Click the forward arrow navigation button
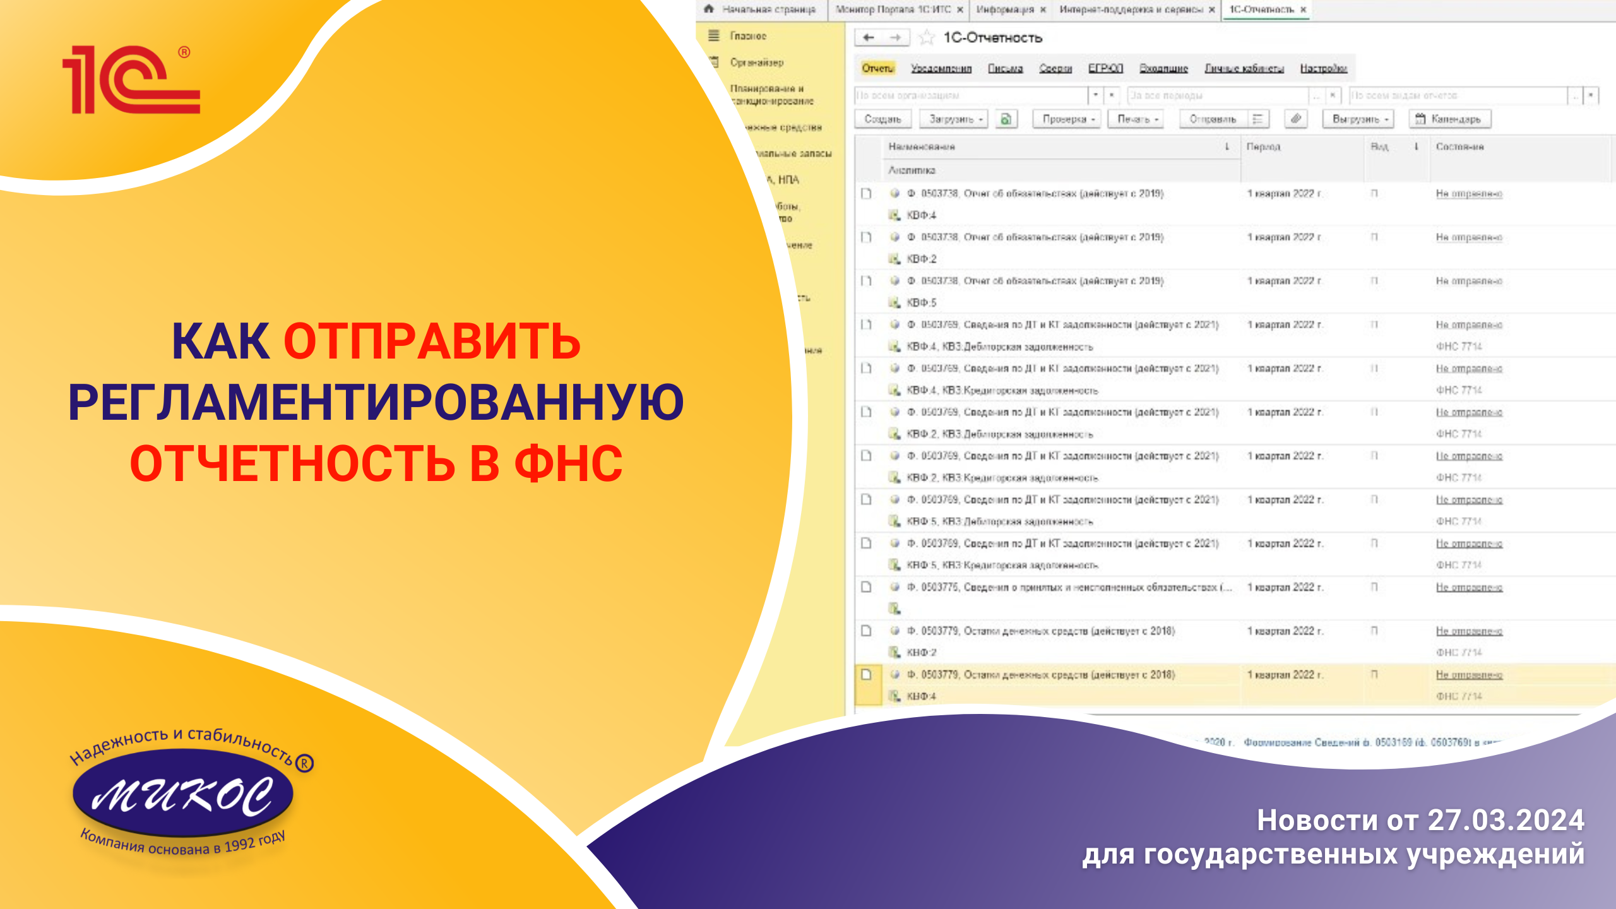 tap(895, 38)
